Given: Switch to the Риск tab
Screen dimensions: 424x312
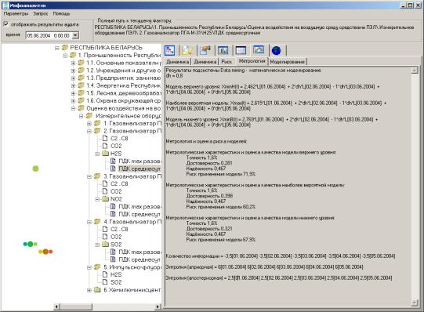Looking at the screenshot, I should [226, 62].
